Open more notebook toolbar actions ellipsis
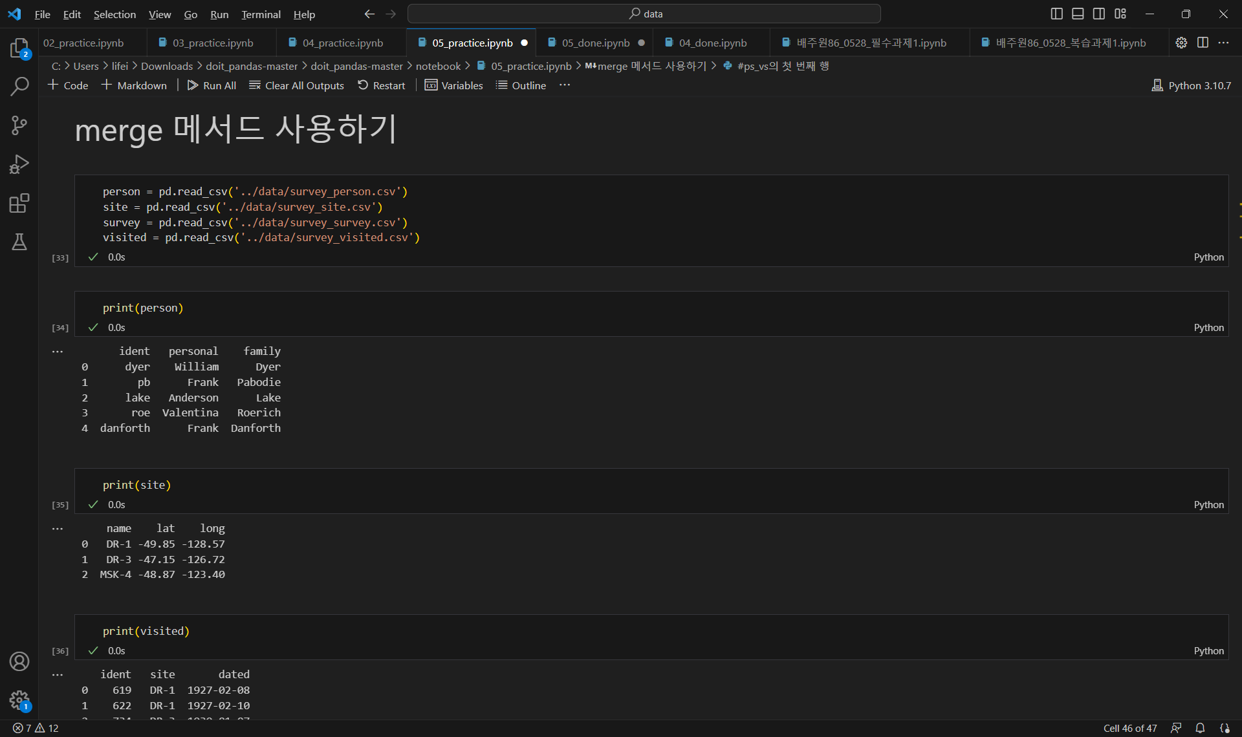The image size is (1242, 737). 565,85
